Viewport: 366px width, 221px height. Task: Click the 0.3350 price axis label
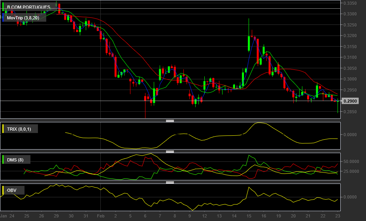tap(351, 4)
